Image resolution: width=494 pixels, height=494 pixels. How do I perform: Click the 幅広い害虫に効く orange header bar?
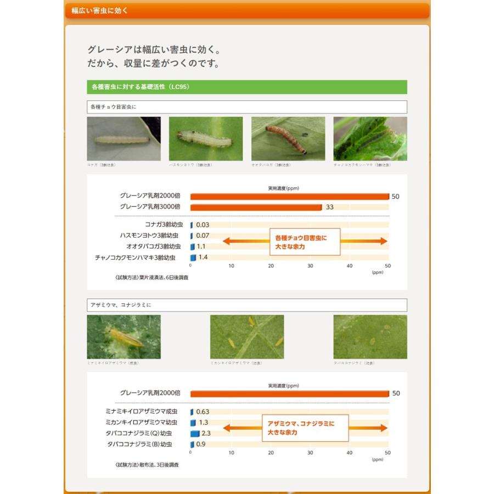(x=246, y=10)
